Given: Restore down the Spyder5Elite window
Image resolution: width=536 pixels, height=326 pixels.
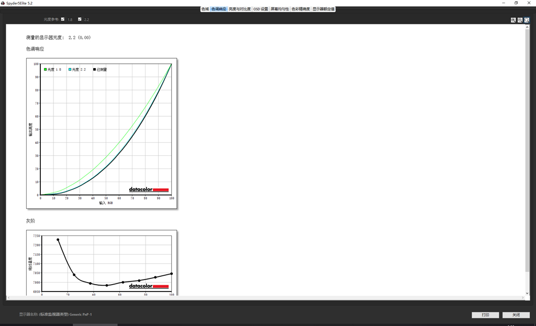Looking at the screenshot, I should [x=516, y=3].
